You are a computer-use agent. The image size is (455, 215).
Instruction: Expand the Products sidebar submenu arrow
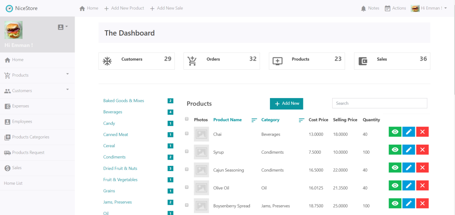tap(67, 74)
